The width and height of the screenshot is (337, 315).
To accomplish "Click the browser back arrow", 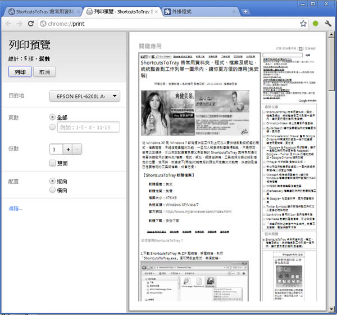I will (x=7, y=24).
